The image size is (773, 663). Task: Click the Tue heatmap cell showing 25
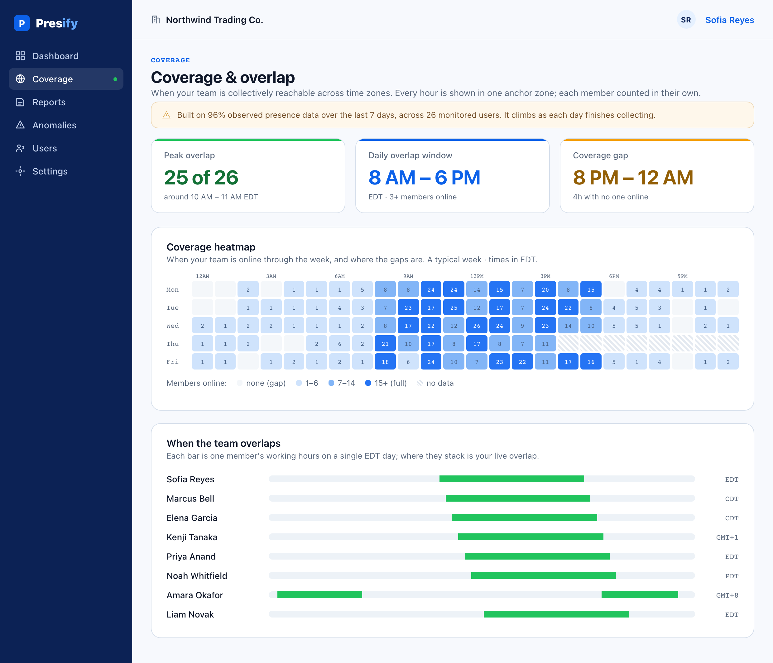(x=454, y=308)
